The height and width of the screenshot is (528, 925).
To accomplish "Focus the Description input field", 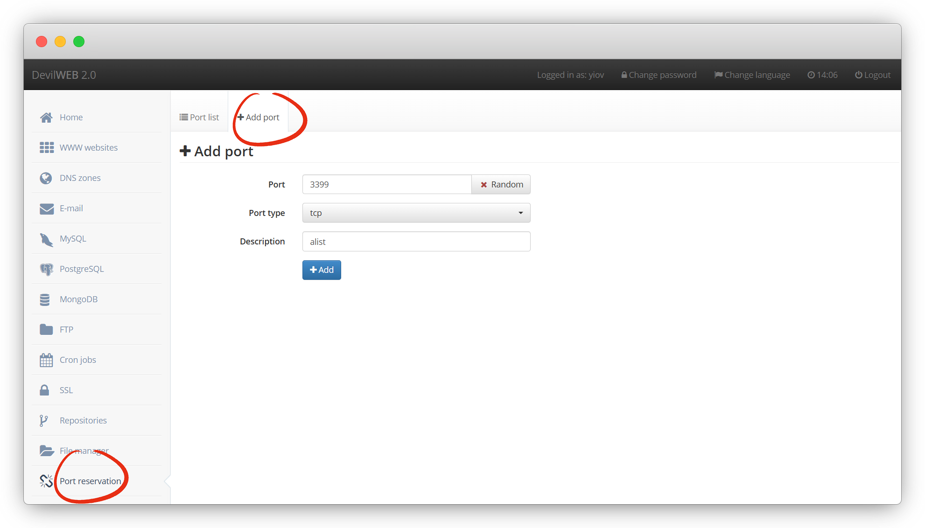I will click(416, 242).
